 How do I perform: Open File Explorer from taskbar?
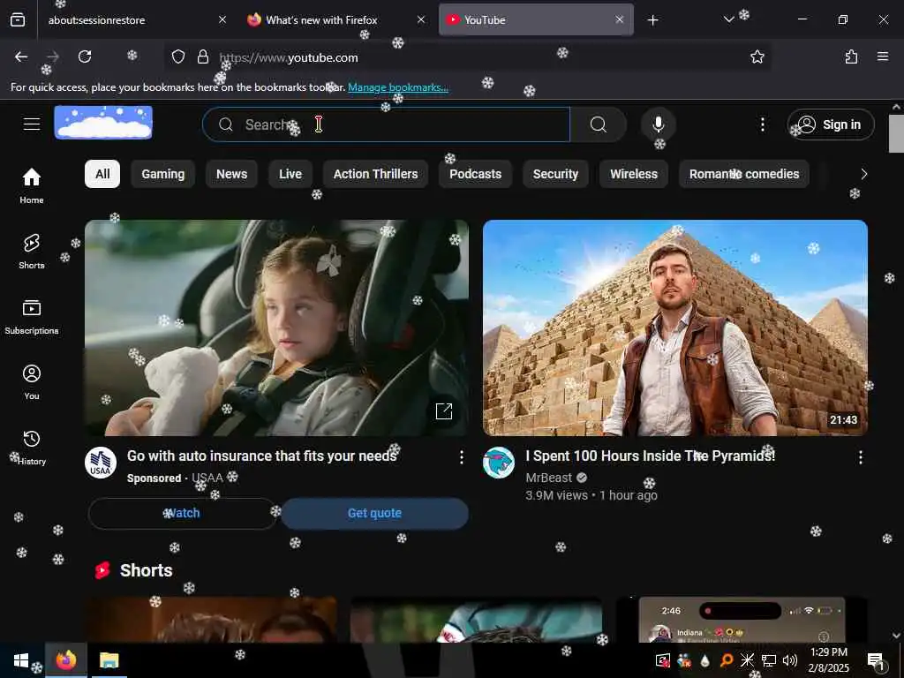[x=109, y=660]
